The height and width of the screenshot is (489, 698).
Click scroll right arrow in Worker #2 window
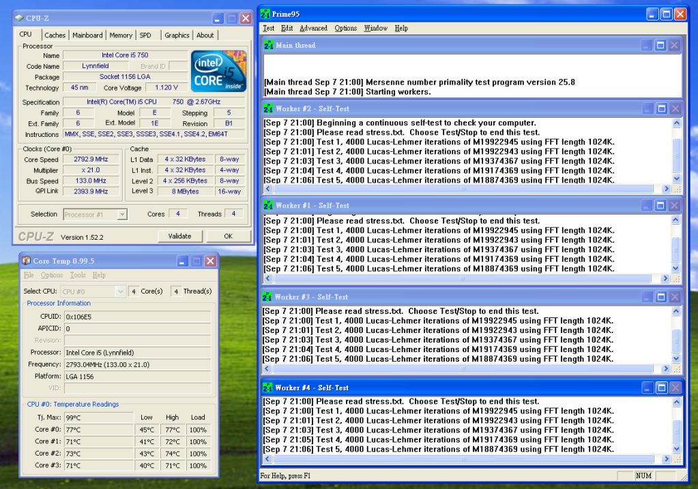tap(667, 189)
